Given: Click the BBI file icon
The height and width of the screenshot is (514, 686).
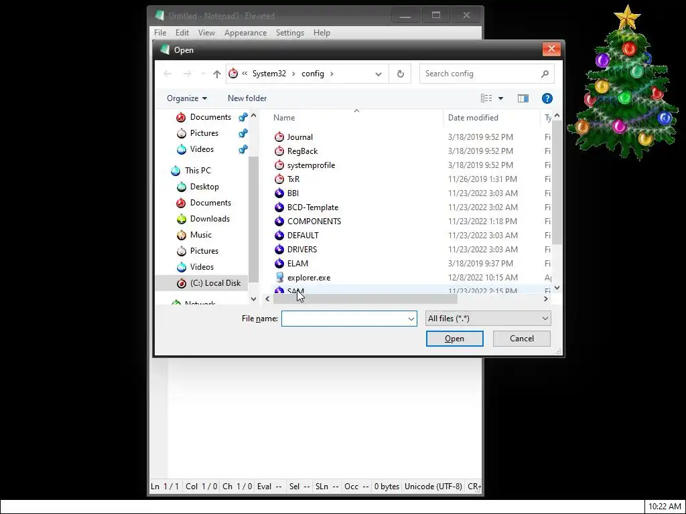Looking at the screenshot, I should 279,193.
